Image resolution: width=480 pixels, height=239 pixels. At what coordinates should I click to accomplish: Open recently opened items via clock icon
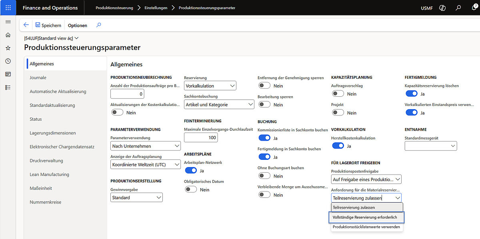click(8, 61)
